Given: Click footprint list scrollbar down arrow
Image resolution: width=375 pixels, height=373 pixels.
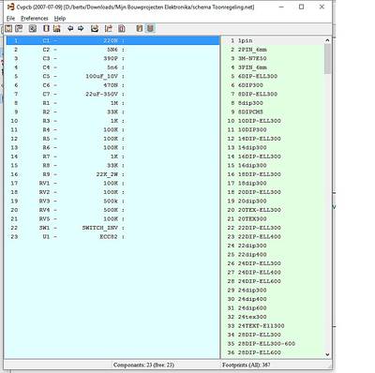Looking at the screenshot, I should 327,354.
